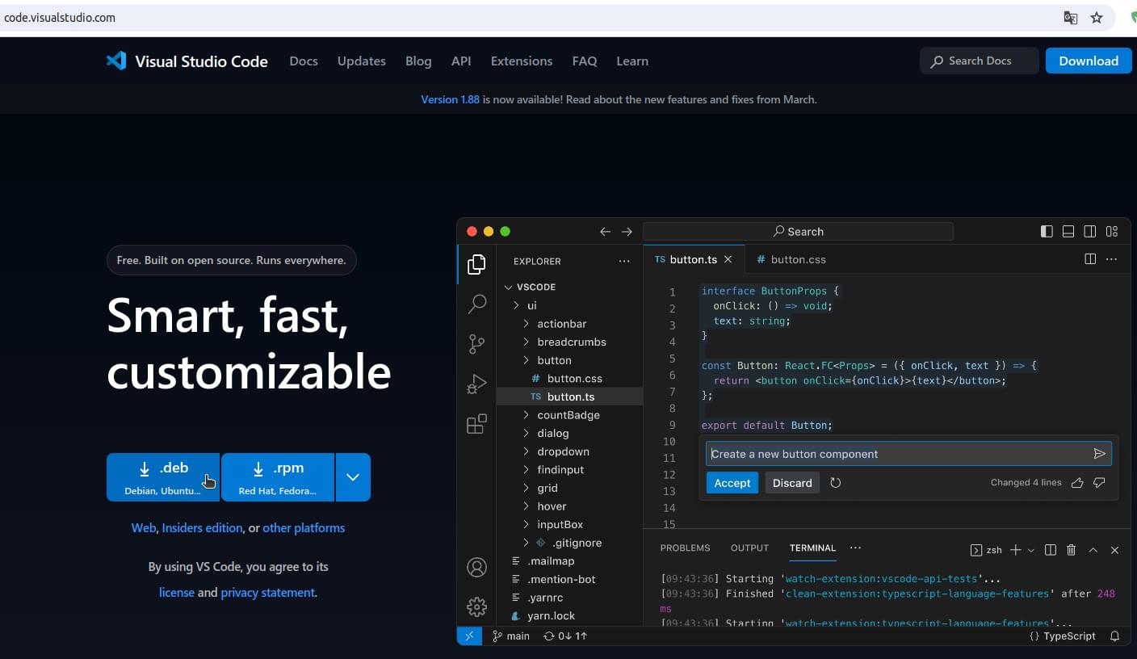This screenshot has height=659, width=1137.
Task: Click the TypeScript language mode indicator
Action: pyautogui.click(x=1063, y=636)
